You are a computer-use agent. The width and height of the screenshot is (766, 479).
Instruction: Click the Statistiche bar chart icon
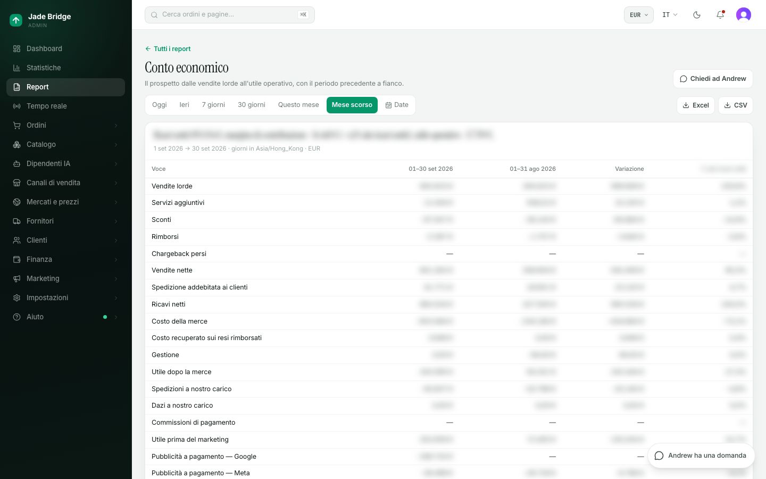tap(16, 68)
